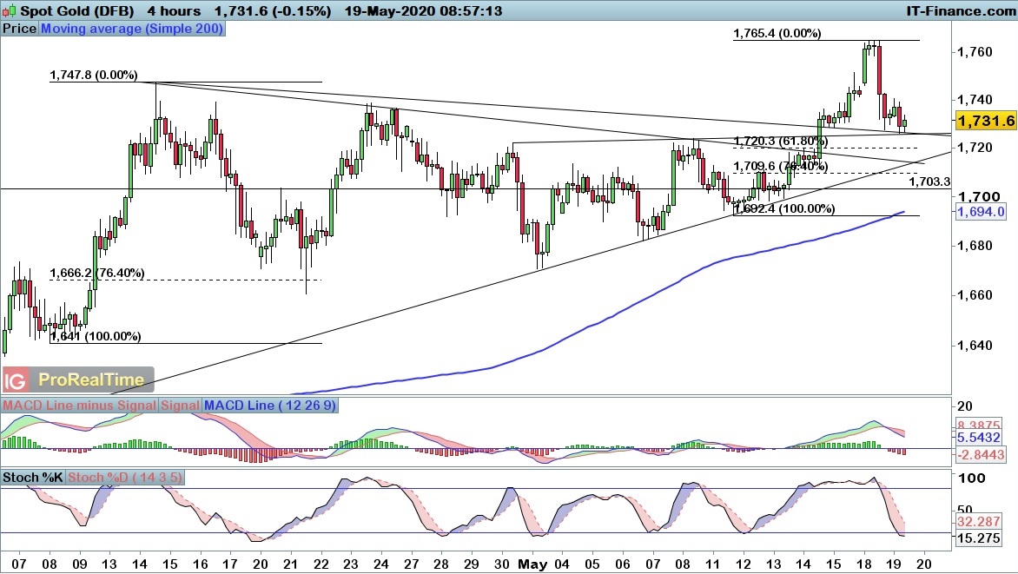The image size is (1018, 574).
Task: Click the 1,666.2 (76.40%) retracement label
Action: (96, 274)
